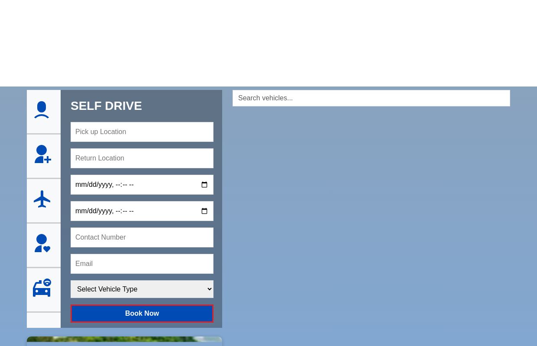This screenshot has height=346, width=537.
Task: Open the person-with-plus icon tab
Action: click(x=42, y=155)
